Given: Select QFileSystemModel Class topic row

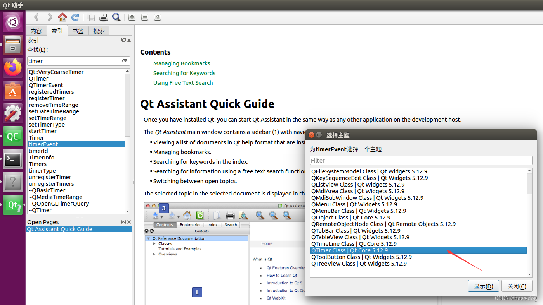Looking at the screenshot, I should 418,171.
